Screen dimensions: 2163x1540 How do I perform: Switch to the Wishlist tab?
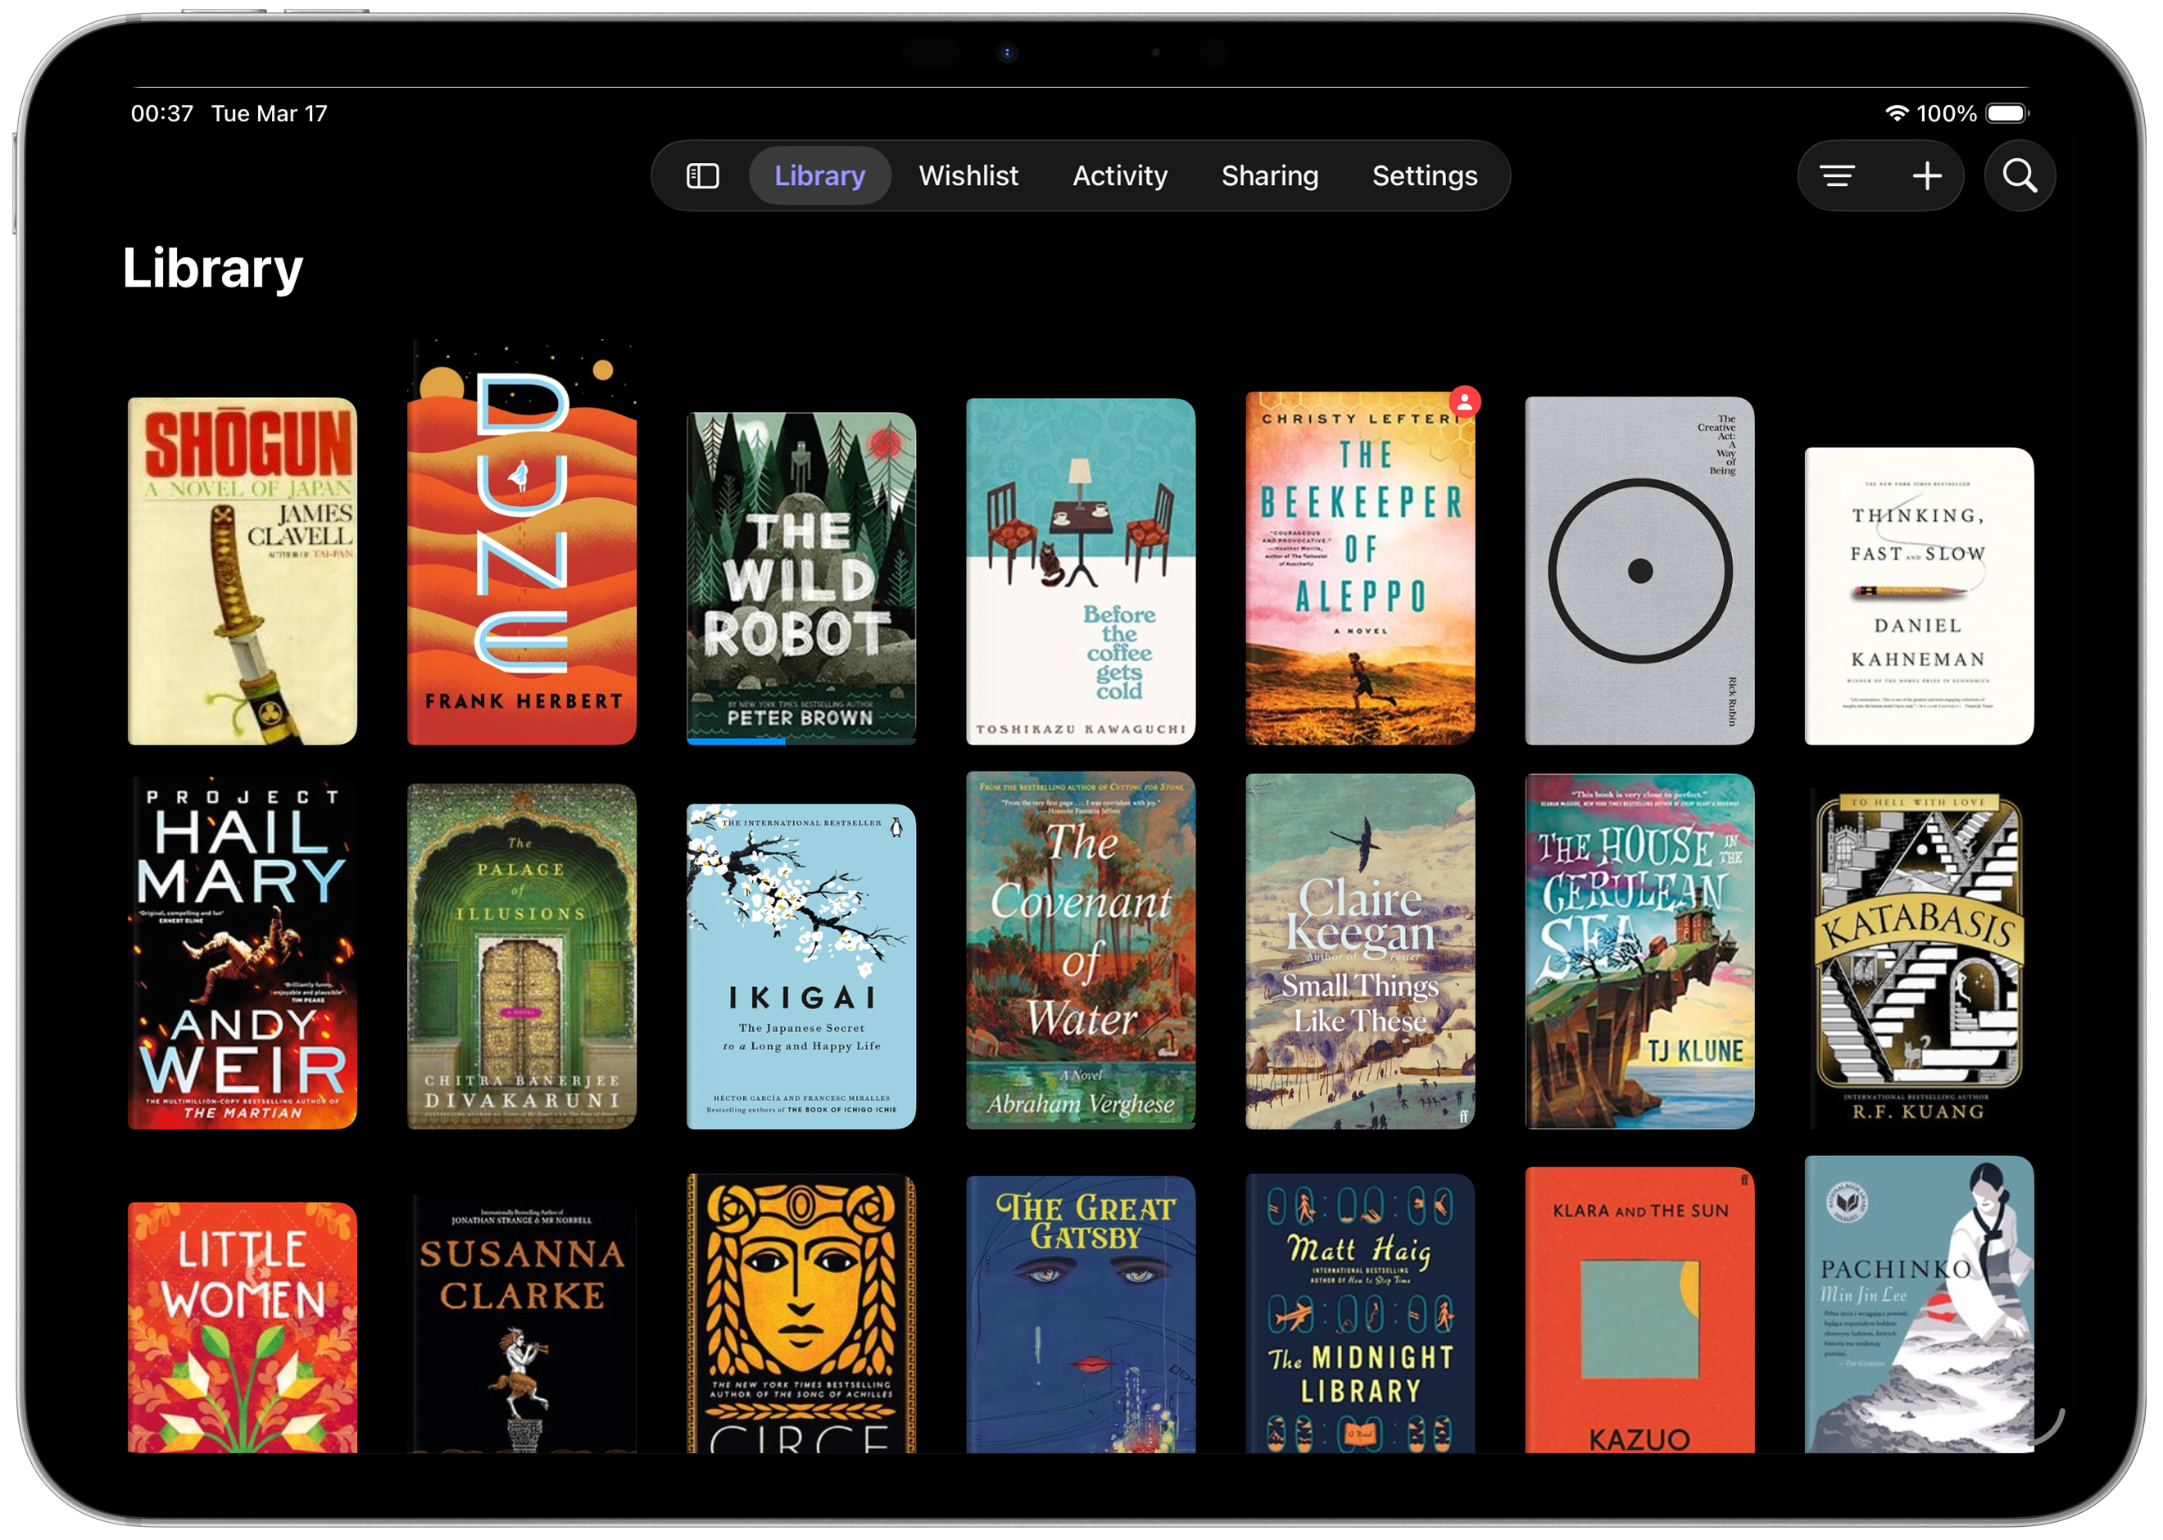point(968,175)
